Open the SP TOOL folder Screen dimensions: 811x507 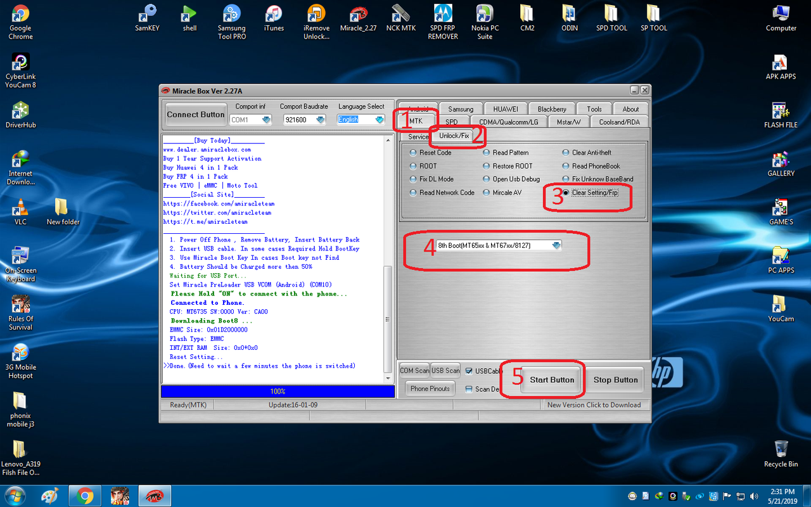pos(654,18)
